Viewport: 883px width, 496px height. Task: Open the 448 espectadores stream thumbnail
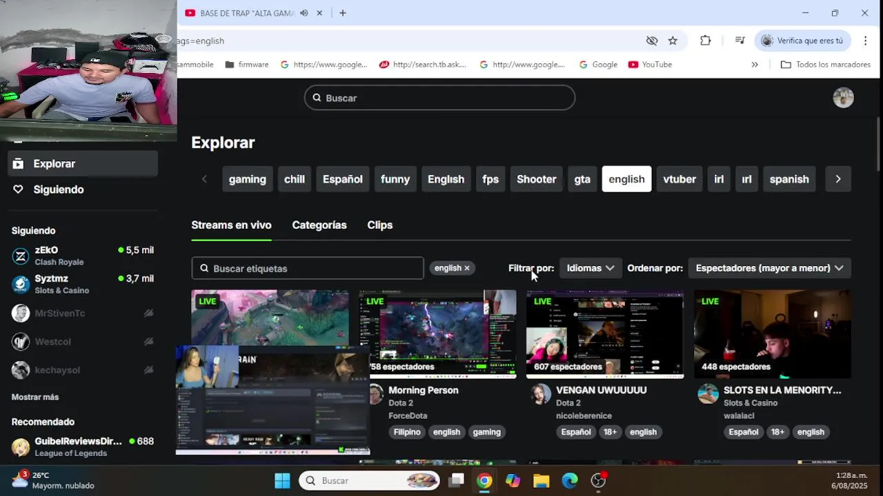tap(773, 334)
